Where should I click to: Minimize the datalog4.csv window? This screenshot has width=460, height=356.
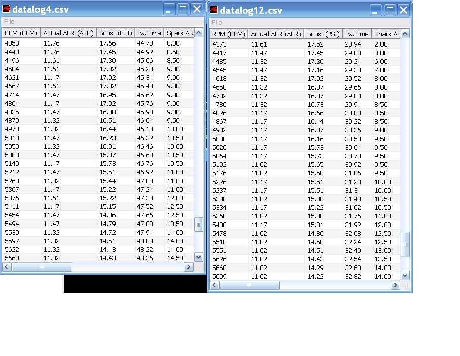[170, 9]
